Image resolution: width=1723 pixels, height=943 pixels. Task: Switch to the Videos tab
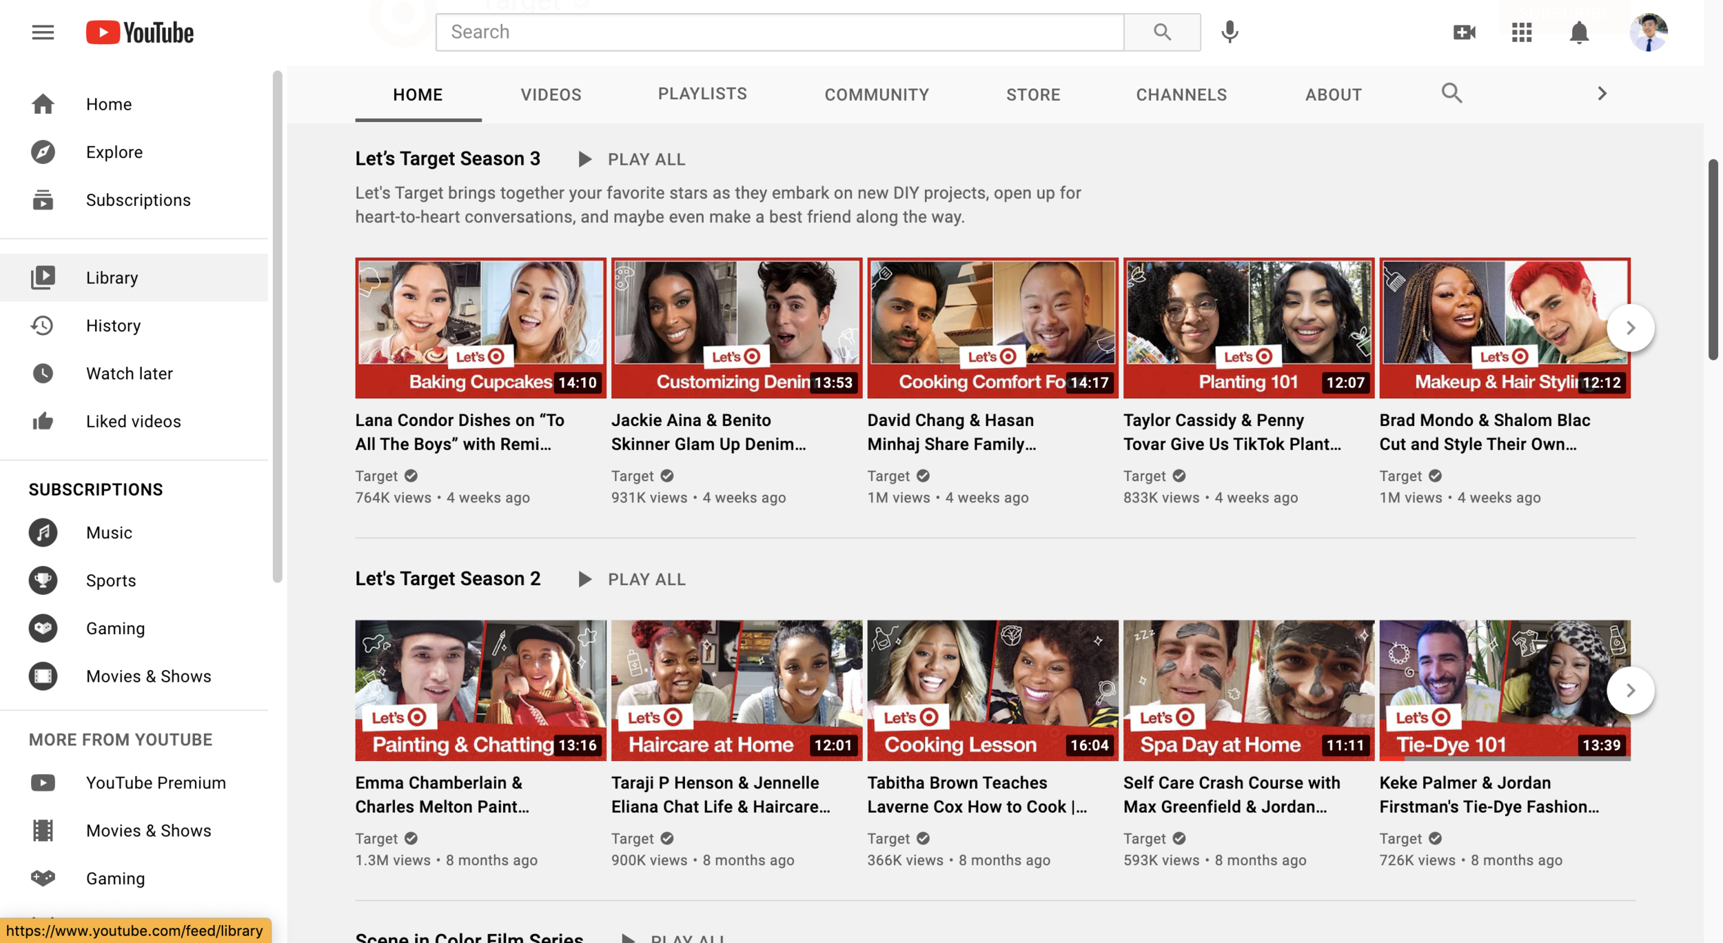tap(551, 94)
